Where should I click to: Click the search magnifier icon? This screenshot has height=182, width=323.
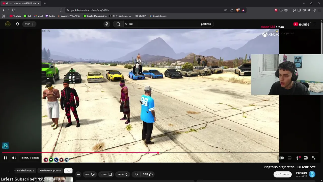pyautogui.click(x=118, y=24)
